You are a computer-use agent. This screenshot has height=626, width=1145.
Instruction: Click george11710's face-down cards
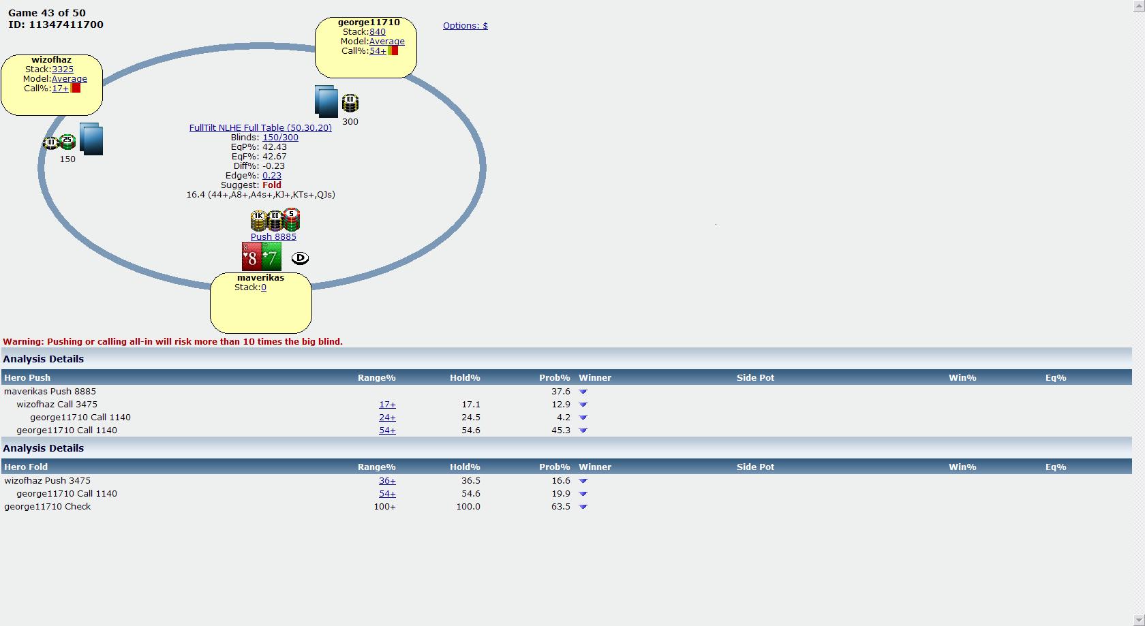tap(326, 101)
